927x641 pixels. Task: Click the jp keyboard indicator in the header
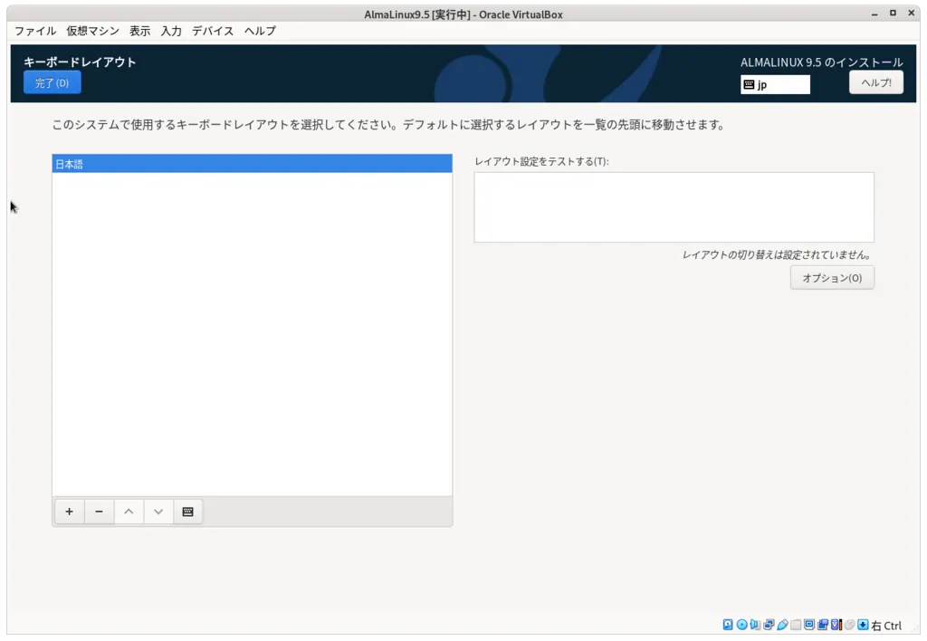(x=775, y=83)
